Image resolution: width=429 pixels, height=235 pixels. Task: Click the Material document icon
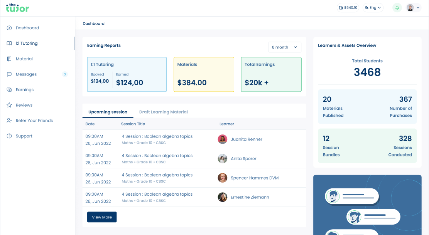point(9,59)
